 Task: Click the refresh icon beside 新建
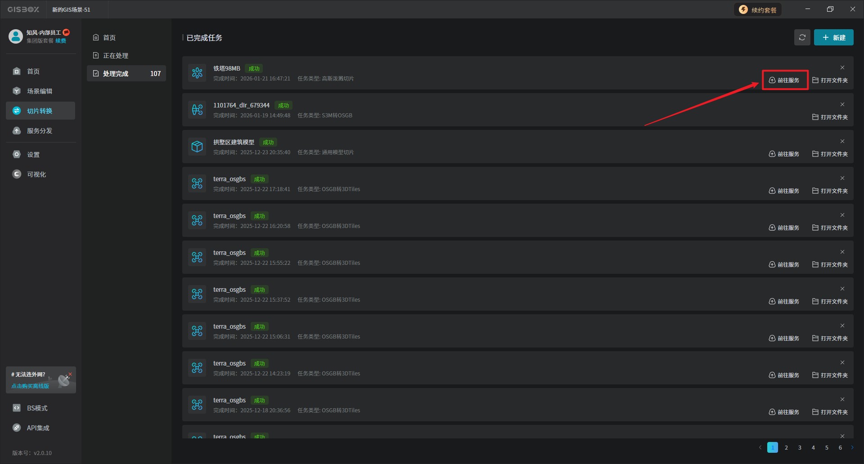802,38
